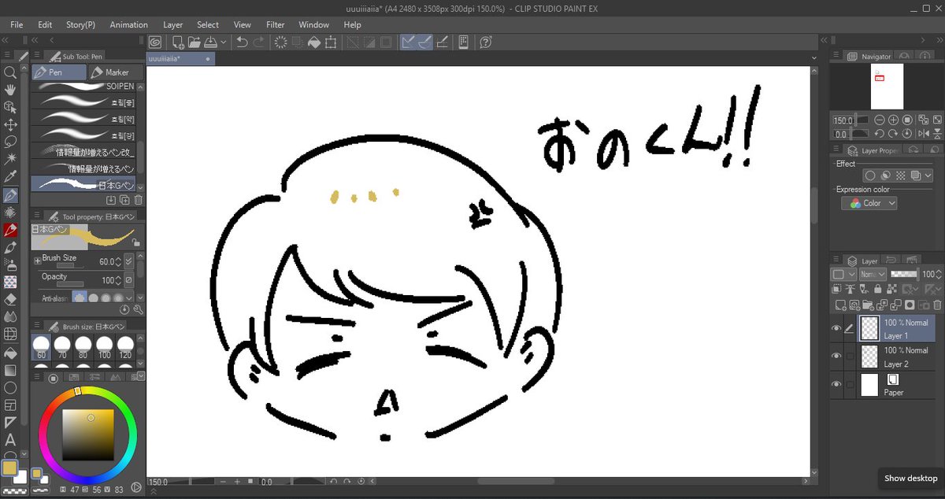Screen dimensions: 945x499
Task: Select first anti-aliasing option
Action: [x=79, y=298]
